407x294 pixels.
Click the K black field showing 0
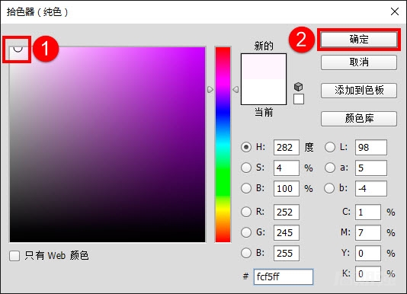pos(368,273)
